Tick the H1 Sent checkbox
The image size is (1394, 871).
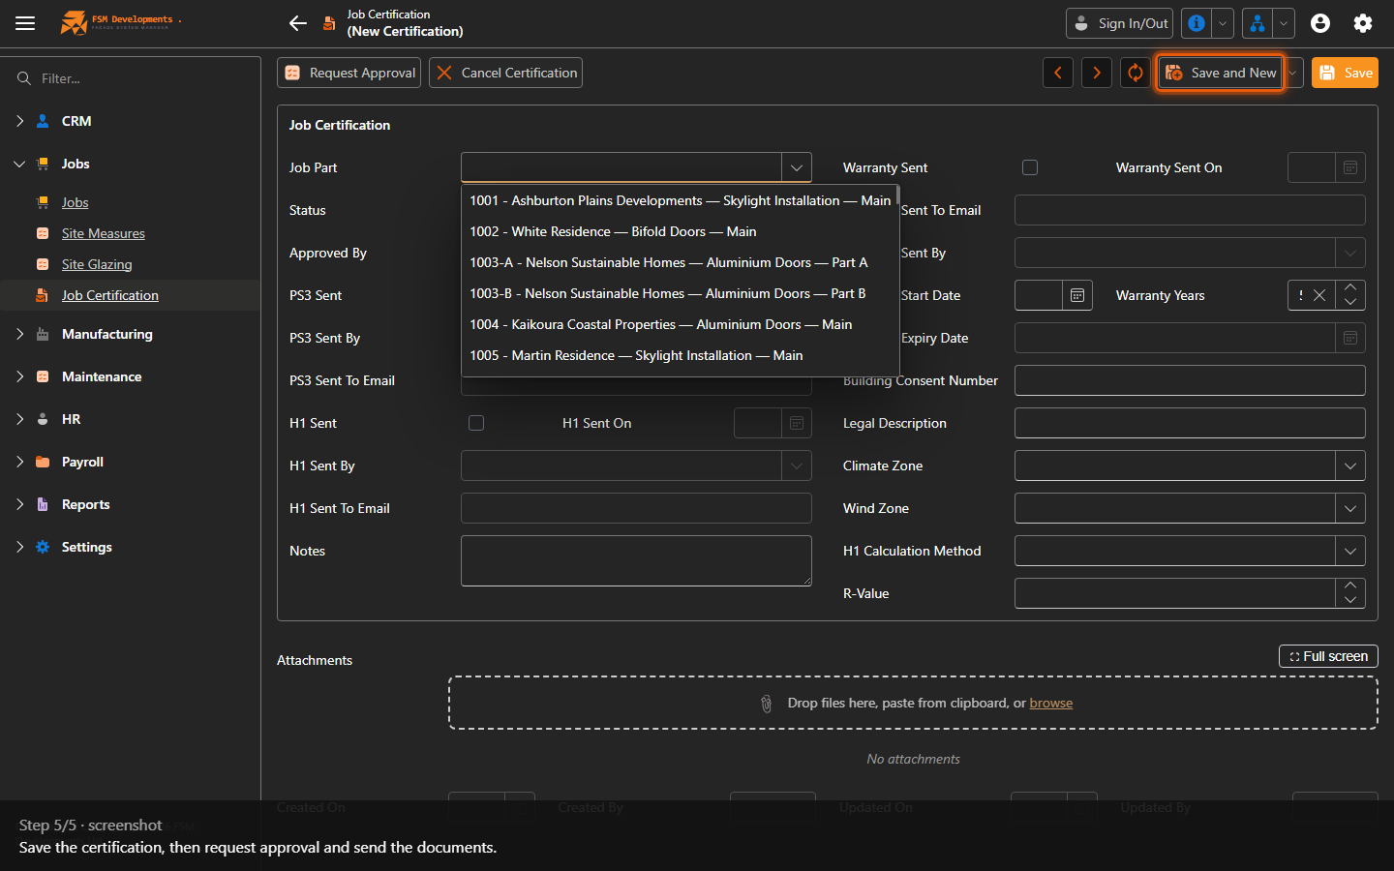(476, 423)
